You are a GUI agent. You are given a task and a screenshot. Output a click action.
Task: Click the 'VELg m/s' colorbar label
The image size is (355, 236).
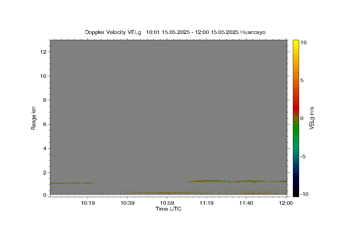pyautogui.click(x=312, y=118)
